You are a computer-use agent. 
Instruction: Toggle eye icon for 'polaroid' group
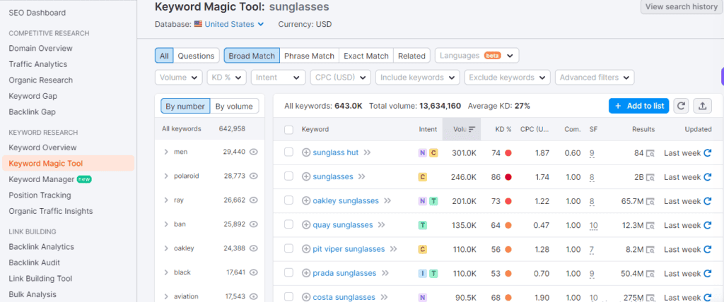pyautogui.click(x=253, y=176)
